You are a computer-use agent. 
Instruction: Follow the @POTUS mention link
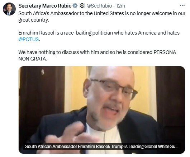[x=29, y=39]
